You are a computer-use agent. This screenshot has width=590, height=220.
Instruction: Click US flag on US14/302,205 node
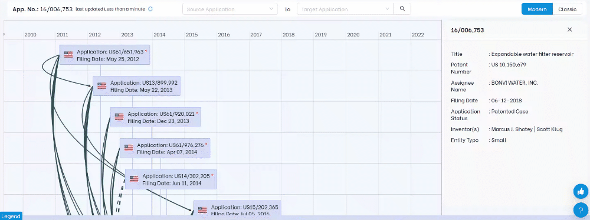pos(134,179)
